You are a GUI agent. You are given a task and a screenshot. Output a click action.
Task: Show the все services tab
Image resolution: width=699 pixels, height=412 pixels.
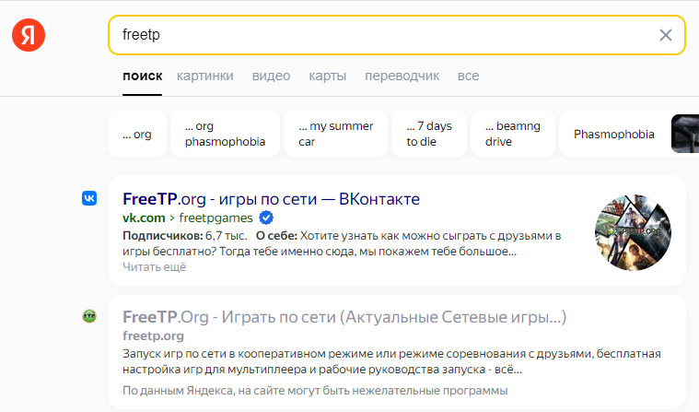coord(468,76)
